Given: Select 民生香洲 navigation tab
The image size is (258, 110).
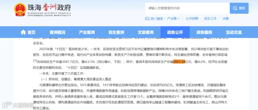Looking at the screenshot, I should click(x=116, y=32).
